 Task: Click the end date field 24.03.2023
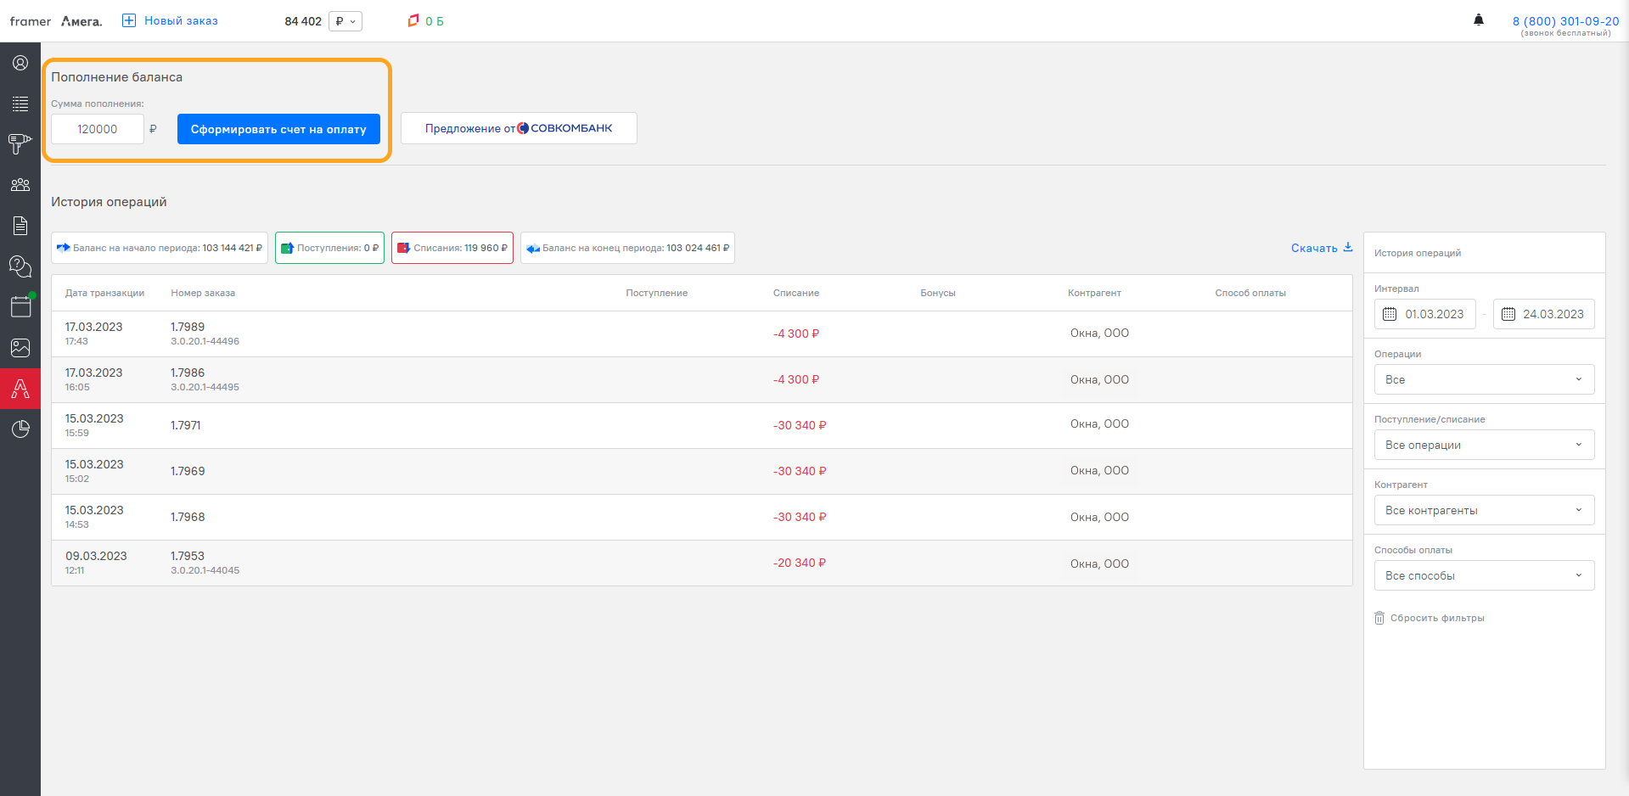point(1544,314)
